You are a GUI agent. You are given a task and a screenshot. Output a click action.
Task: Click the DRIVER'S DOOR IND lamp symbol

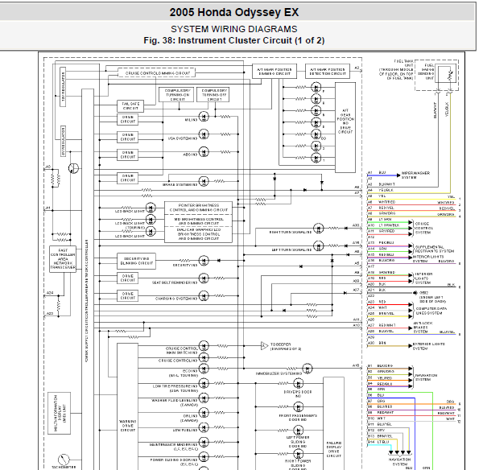[x=298, y=383]
